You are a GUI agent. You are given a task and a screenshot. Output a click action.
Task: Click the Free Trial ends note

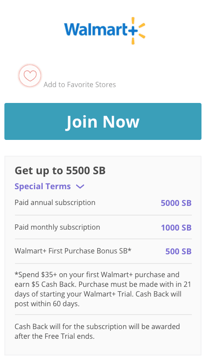97,331
